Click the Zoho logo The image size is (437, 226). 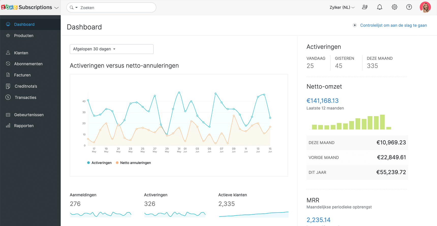(x=9, y=7)
